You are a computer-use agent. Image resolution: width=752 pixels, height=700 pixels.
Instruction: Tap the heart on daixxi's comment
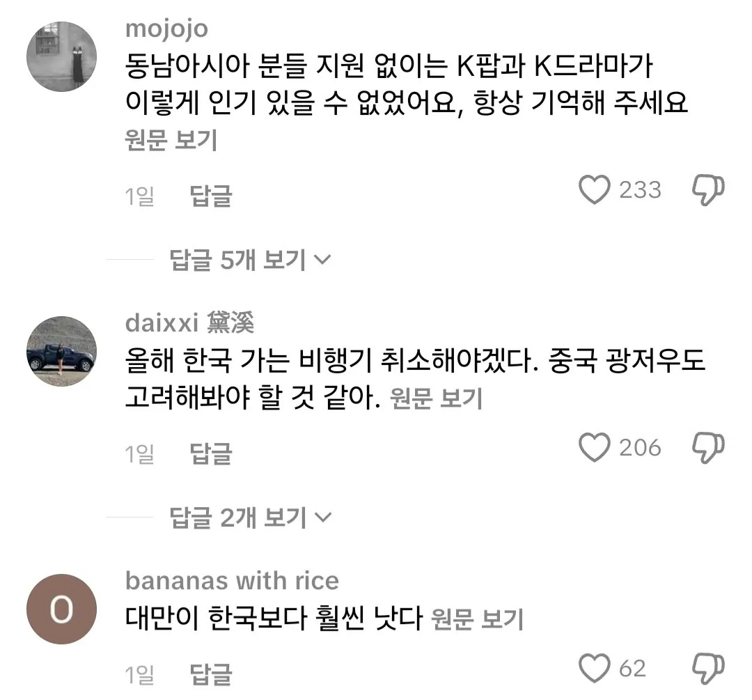click(x=595, y=447)
